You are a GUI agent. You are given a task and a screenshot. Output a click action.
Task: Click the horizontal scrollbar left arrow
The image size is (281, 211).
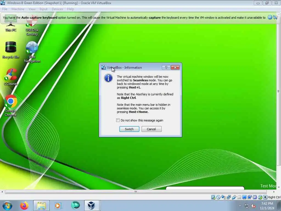click(x=2, y=192)
